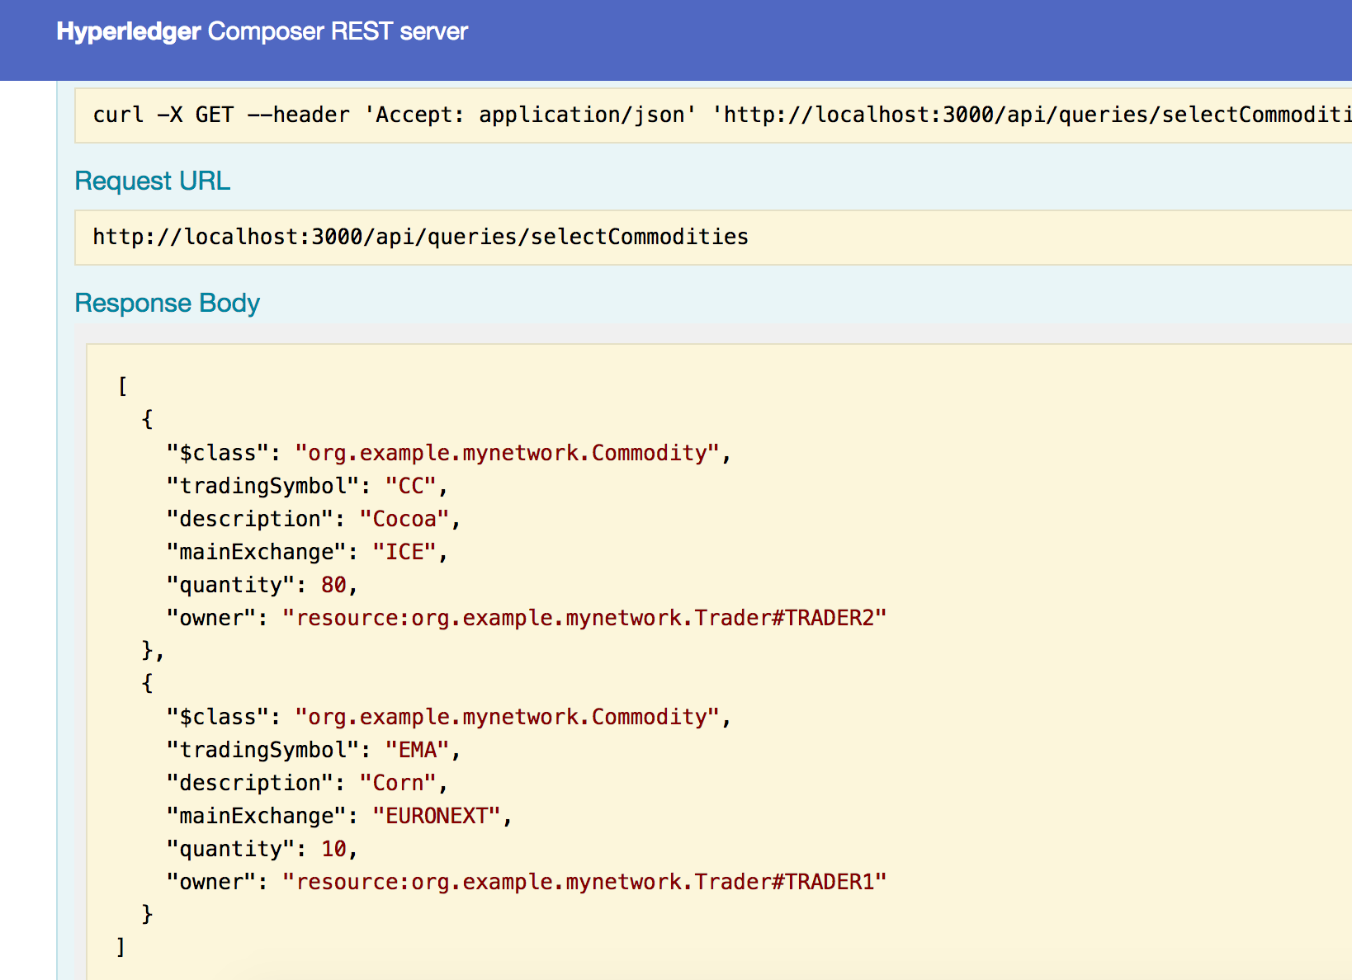Screen dimensions: 1352x980
Task: Click the mainExchange "EURONEXT" value
Action: 437,816
